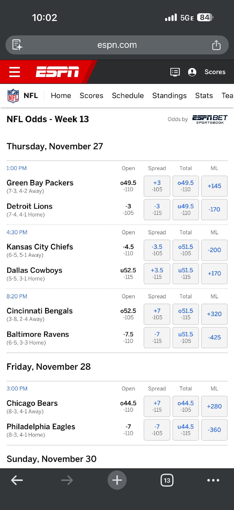Image resolution: width=234 pixels, height=510 pixels.
Task: Open a new tab with plus button
Action: pyautogui.click(x=117, y=480)
